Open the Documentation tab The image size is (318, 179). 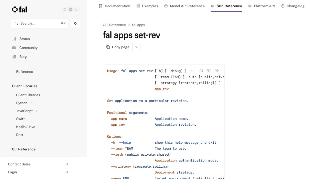pos(114,6)
